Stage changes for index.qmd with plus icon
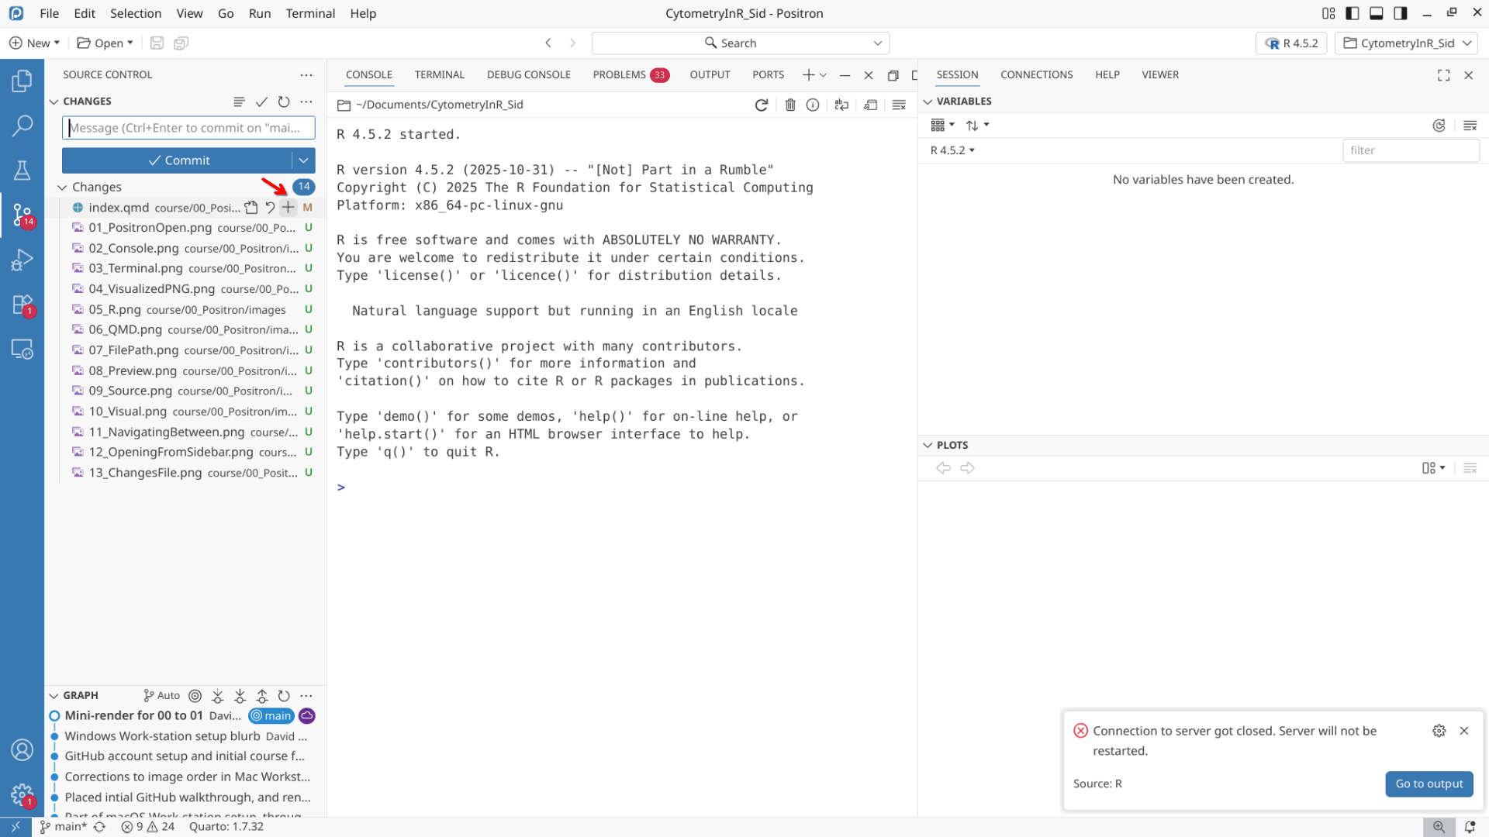Image resolution: width=1489 pixels, height=837 pixels. (288, 207)
